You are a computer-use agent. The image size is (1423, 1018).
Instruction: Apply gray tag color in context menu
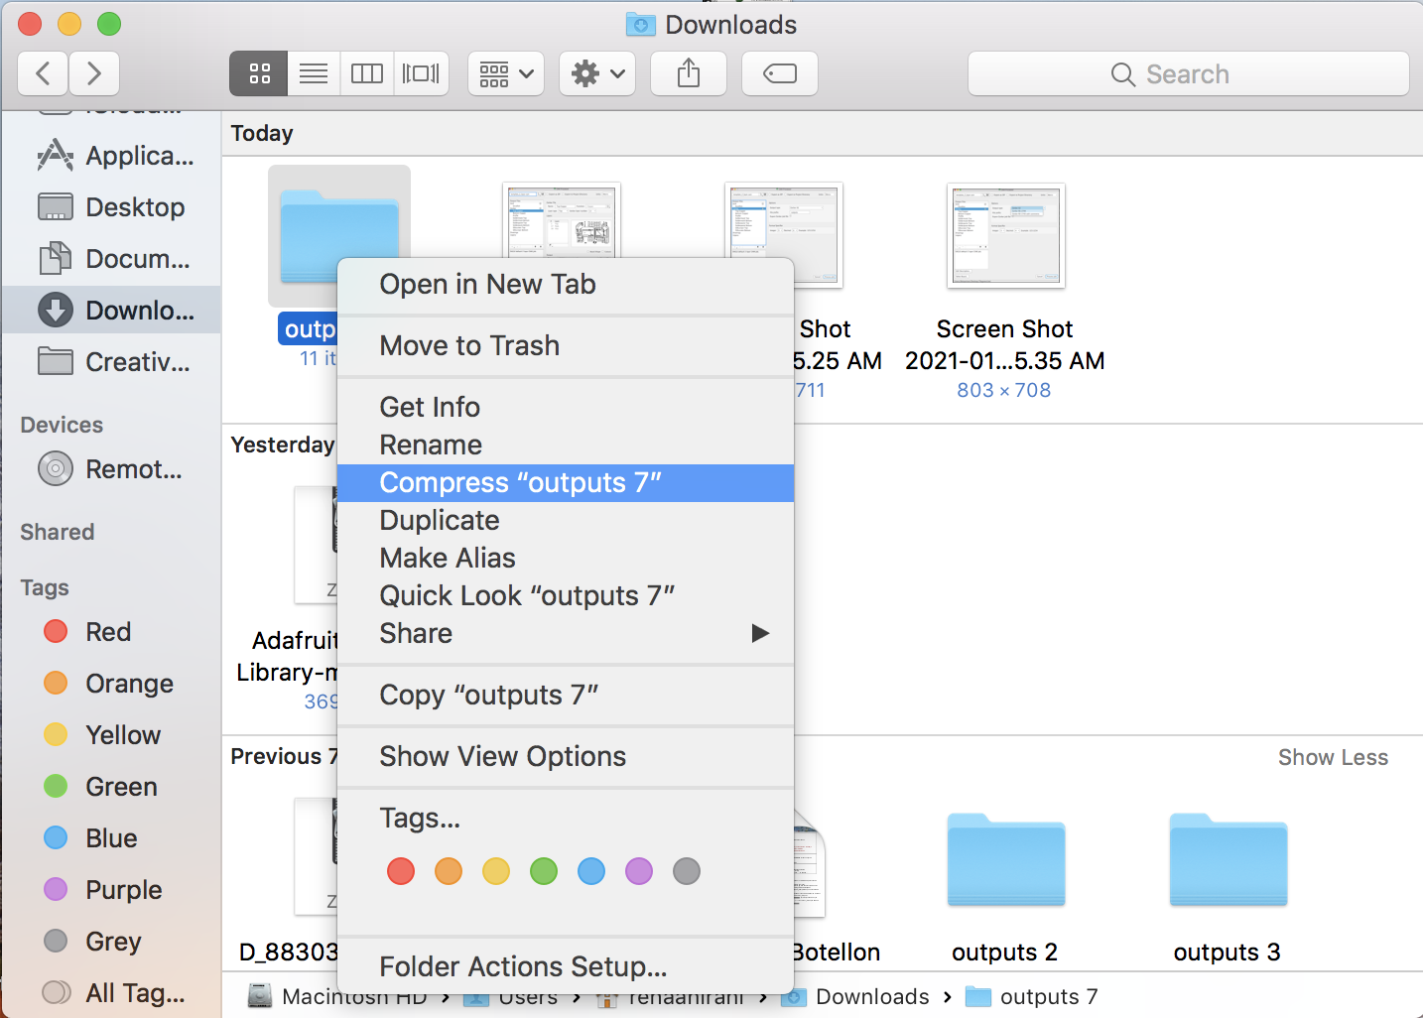point(687,871)
